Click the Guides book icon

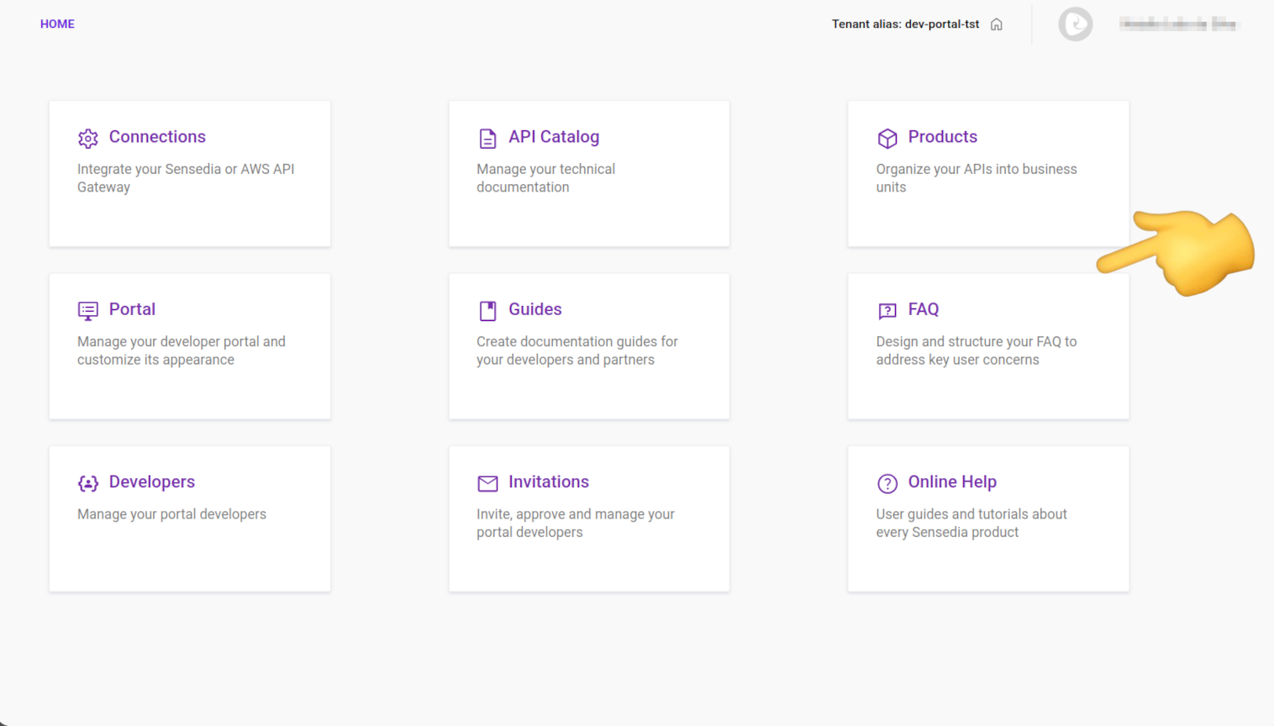[x=487, y=310]
